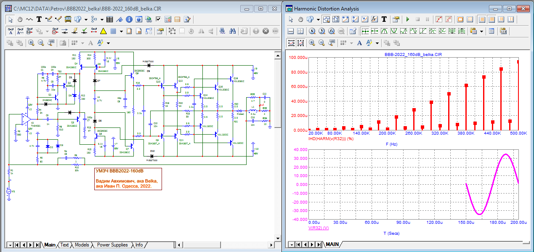Click the large T text icon in analysis toolbar
The height and width of the screenshot is (252, 534).
[384, 19]
